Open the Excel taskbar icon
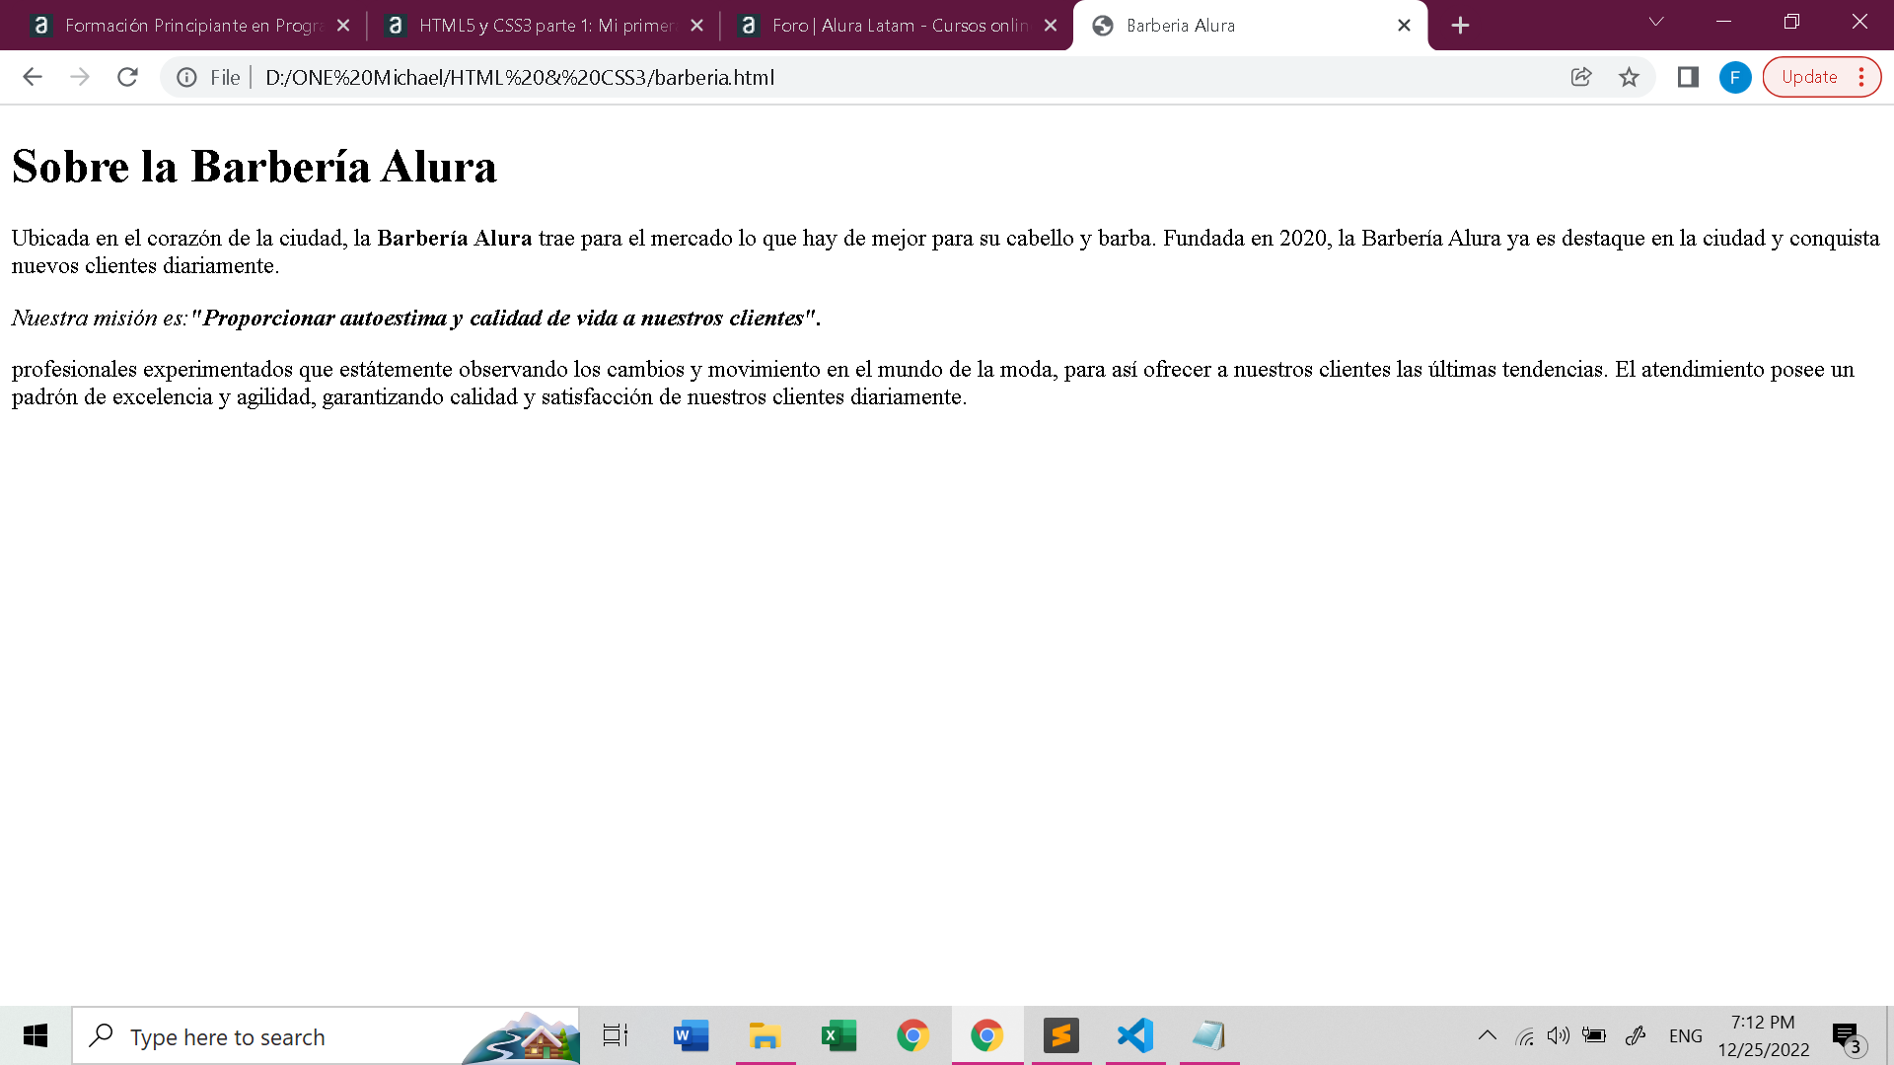The width and height of the screenshot is (1894, 1065). pyautogui.click(x=839, y=1036)
